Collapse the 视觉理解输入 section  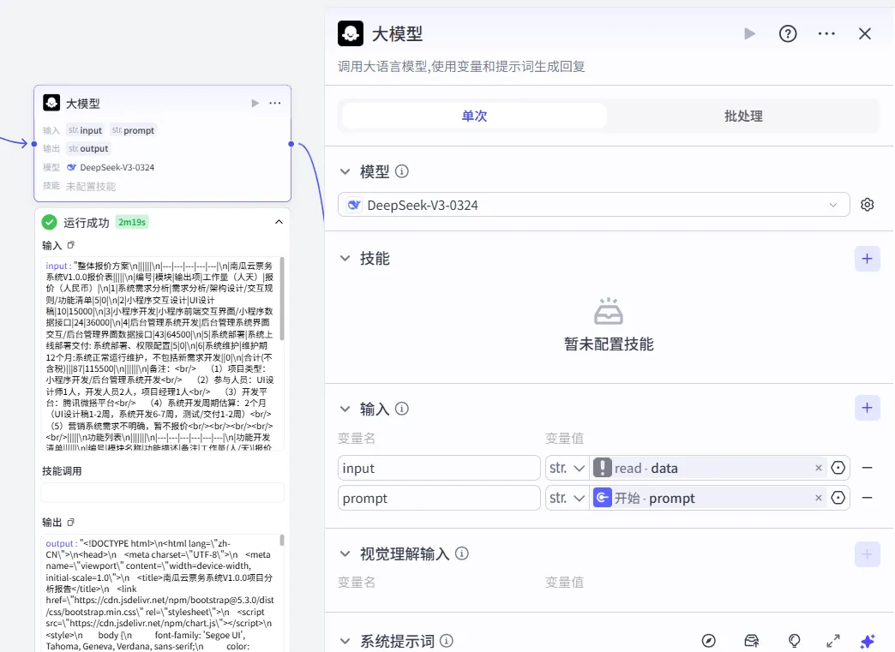click(x=345, y=553)
